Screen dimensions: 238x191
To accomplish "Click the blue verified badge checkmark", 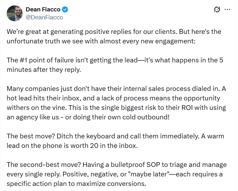I will [x=66, y=10].
